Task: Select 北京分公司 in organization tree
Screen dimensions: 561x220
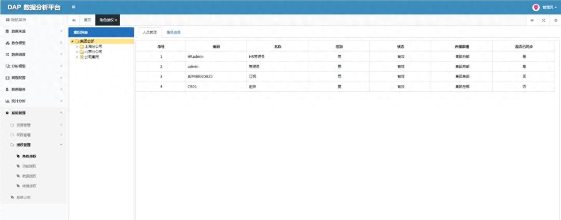Action: 93,52
